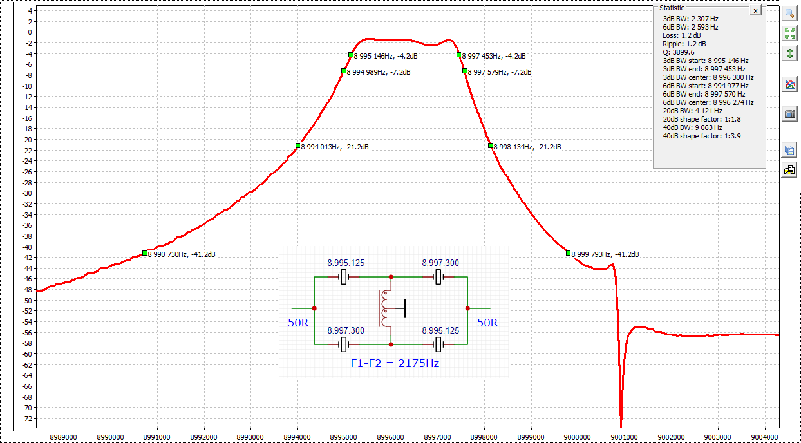
Task: Click the magnifier zoom icon
Action: 789,13
